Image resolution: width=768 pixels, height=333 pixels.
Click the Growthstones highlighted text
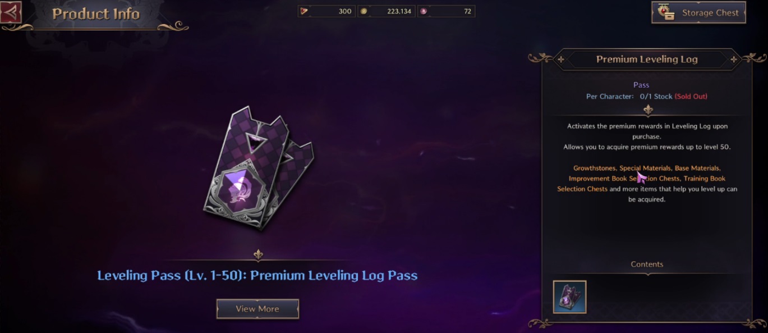[595, 168]
